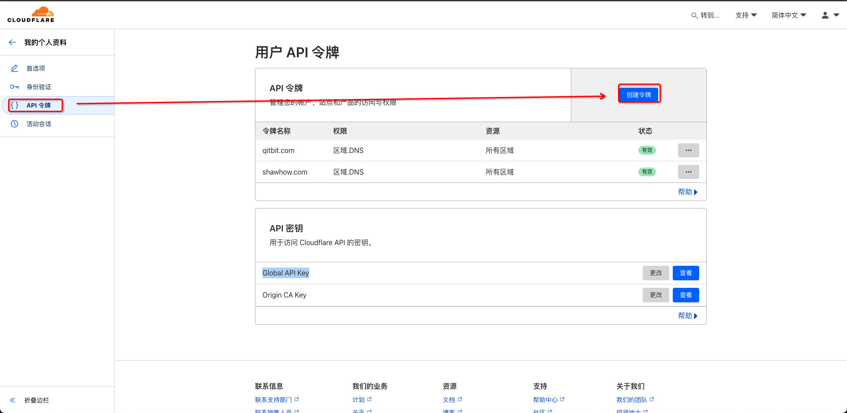This screenshot has width=847, height=413.
Task: Collapse the sidebar via 折叠边栏 icon
Action: [x=12, y=400]
